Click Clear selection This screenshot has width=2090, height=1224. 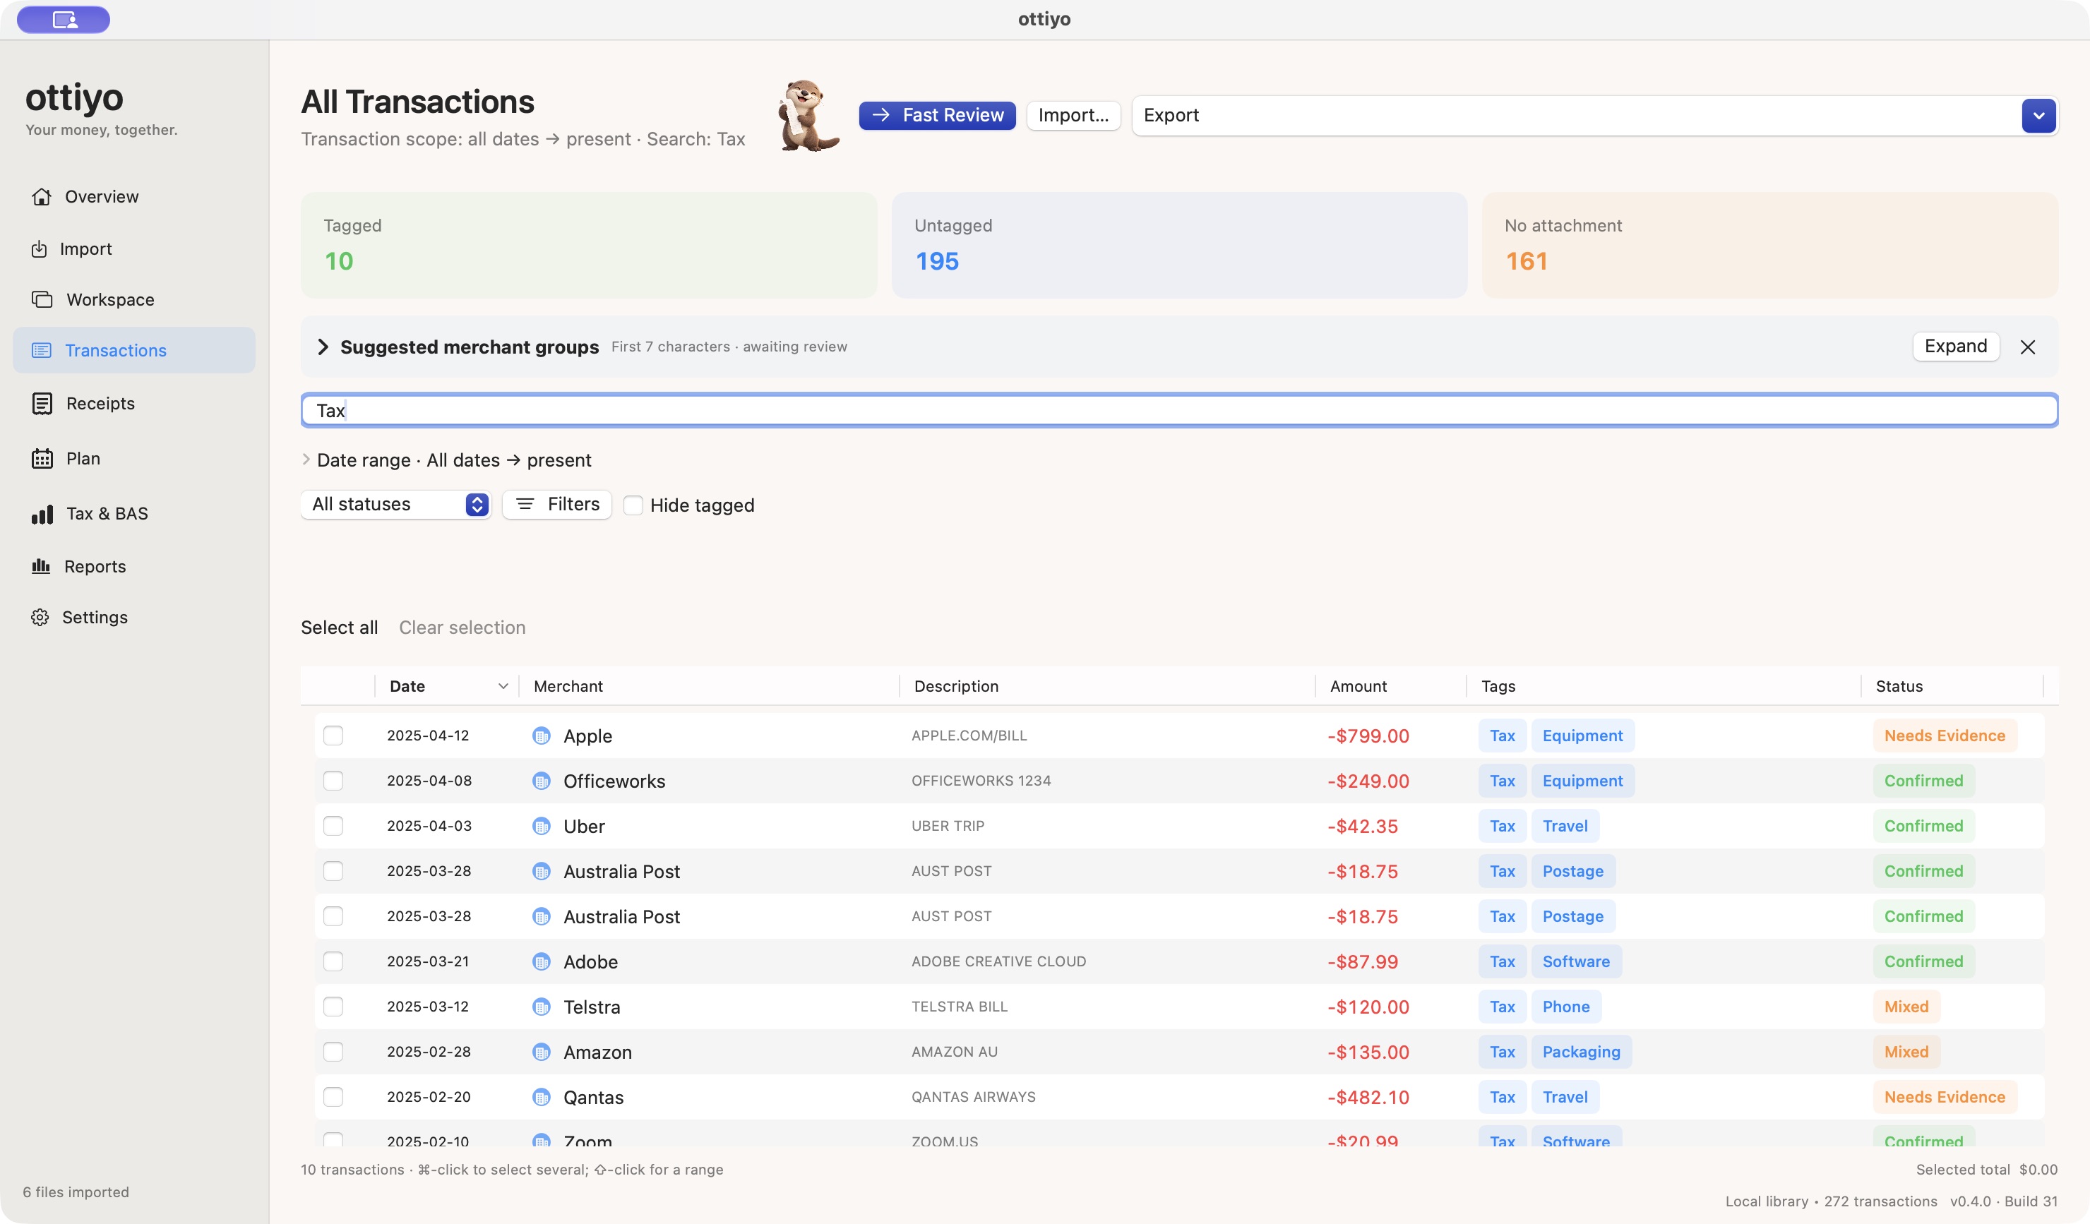click(x=462, y=628)
